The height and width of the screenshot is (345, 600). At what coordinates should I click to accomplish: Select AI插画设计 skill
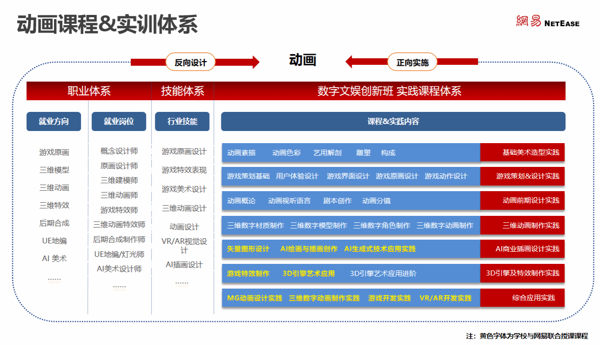184,265
